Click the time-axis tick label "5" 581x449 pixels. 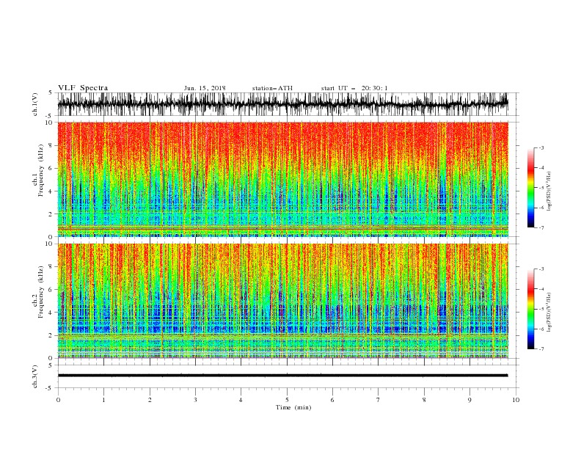[287, 400]
